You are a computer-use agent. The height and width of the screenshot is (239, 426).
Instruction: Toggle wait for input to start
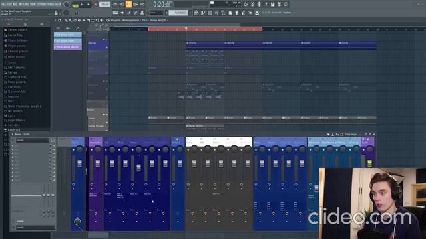pos(122,5)
